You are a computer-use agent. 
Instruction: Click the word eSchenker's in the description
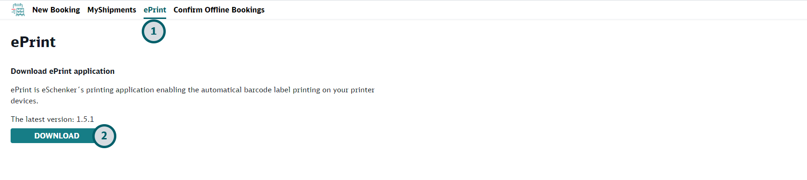63,90
